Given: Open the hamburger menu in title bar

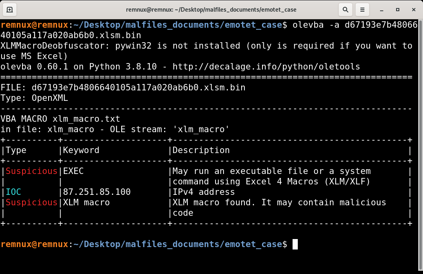Looking at the screenshot, I should [362, 9].
